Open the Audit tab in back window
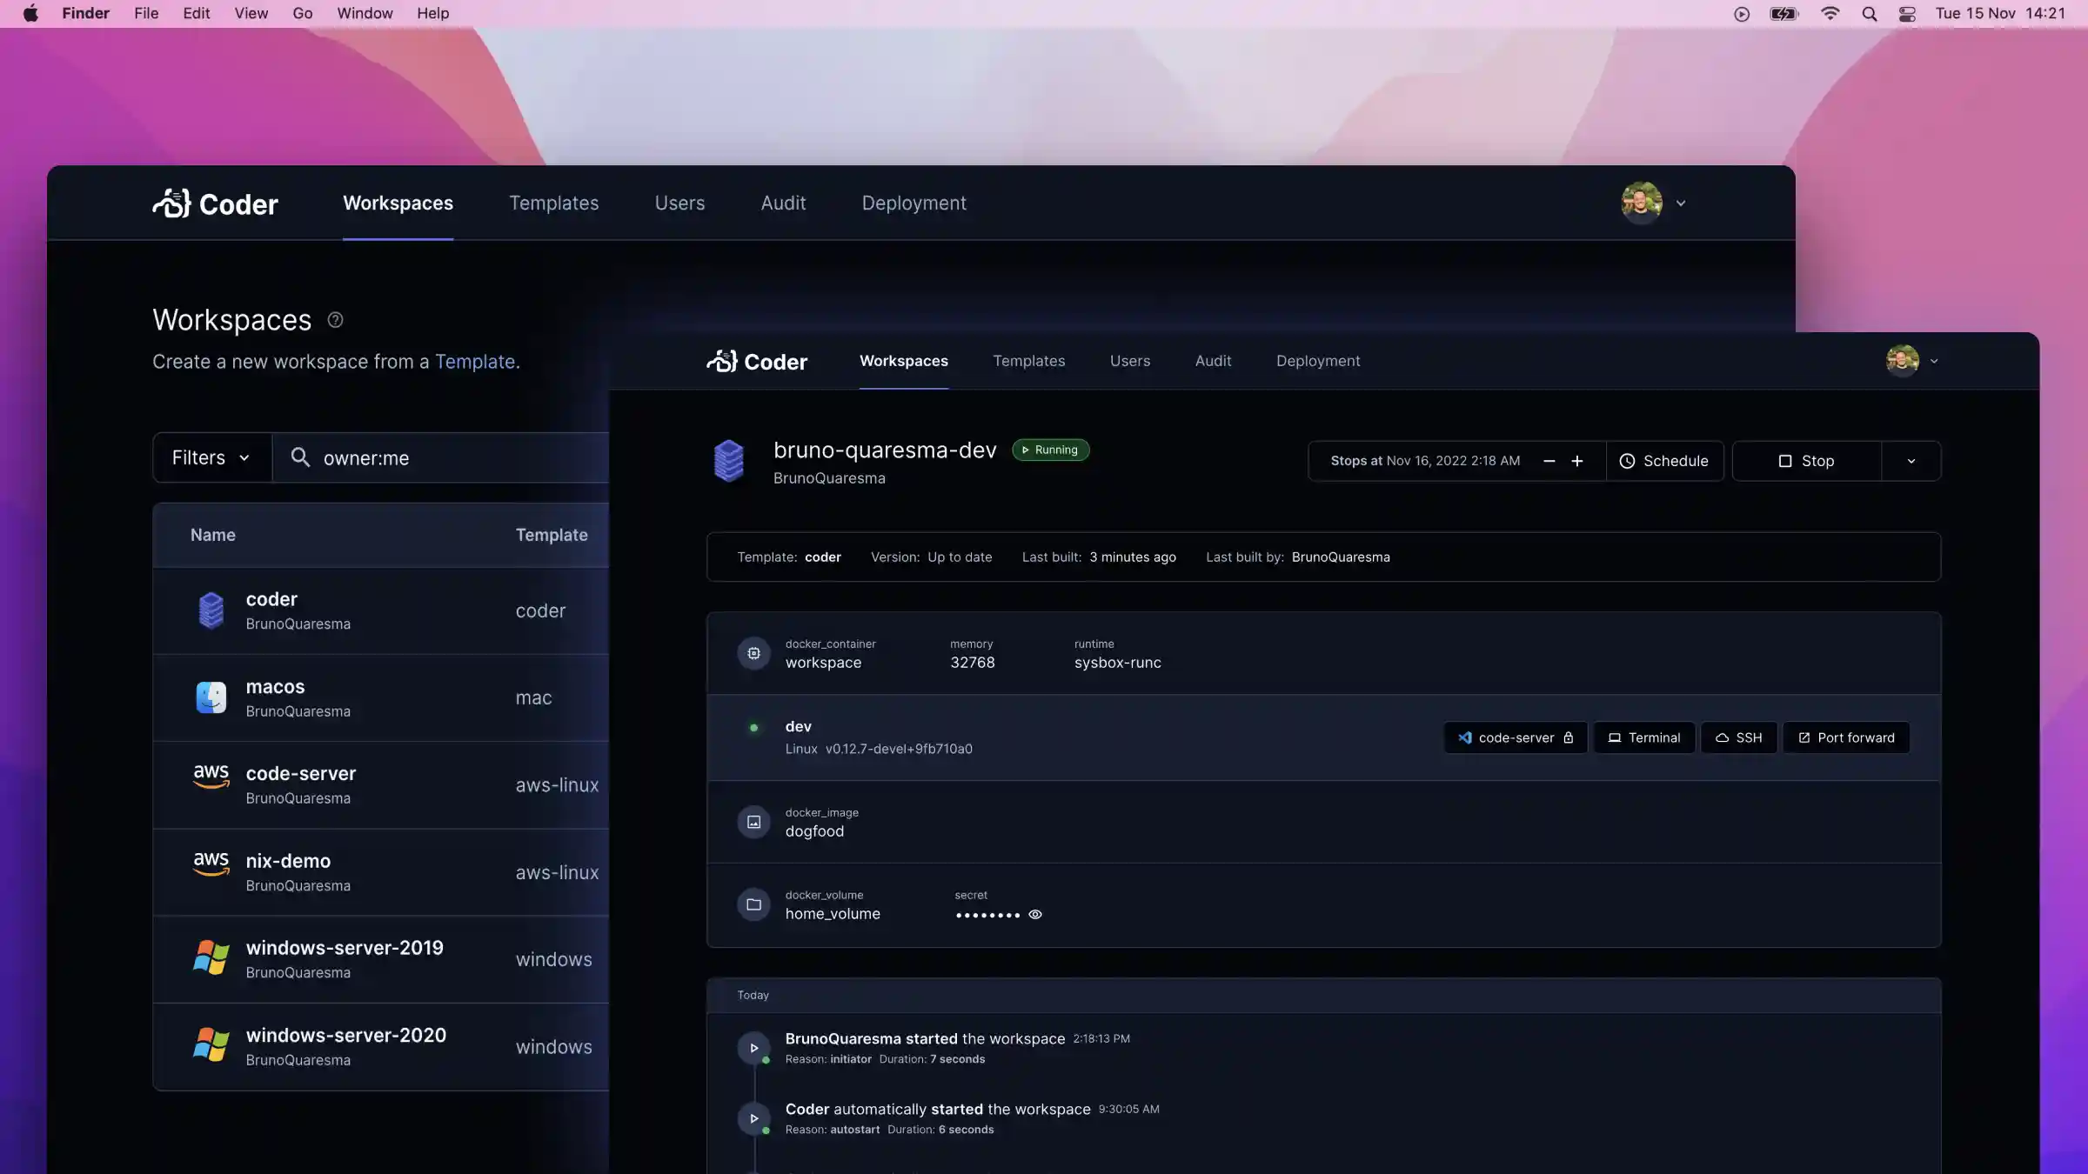This screenshot has height=1174, width=2088. [783, 203]
